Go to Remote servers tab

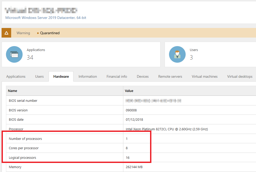point(170,77)
